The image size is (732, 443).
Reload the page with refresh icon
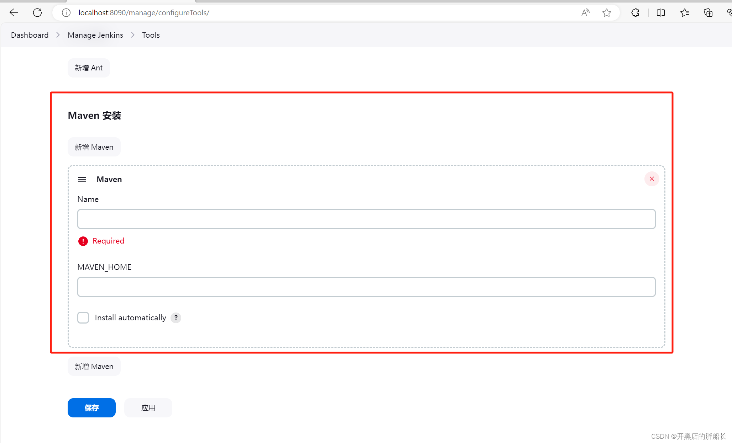pos(37,13)
